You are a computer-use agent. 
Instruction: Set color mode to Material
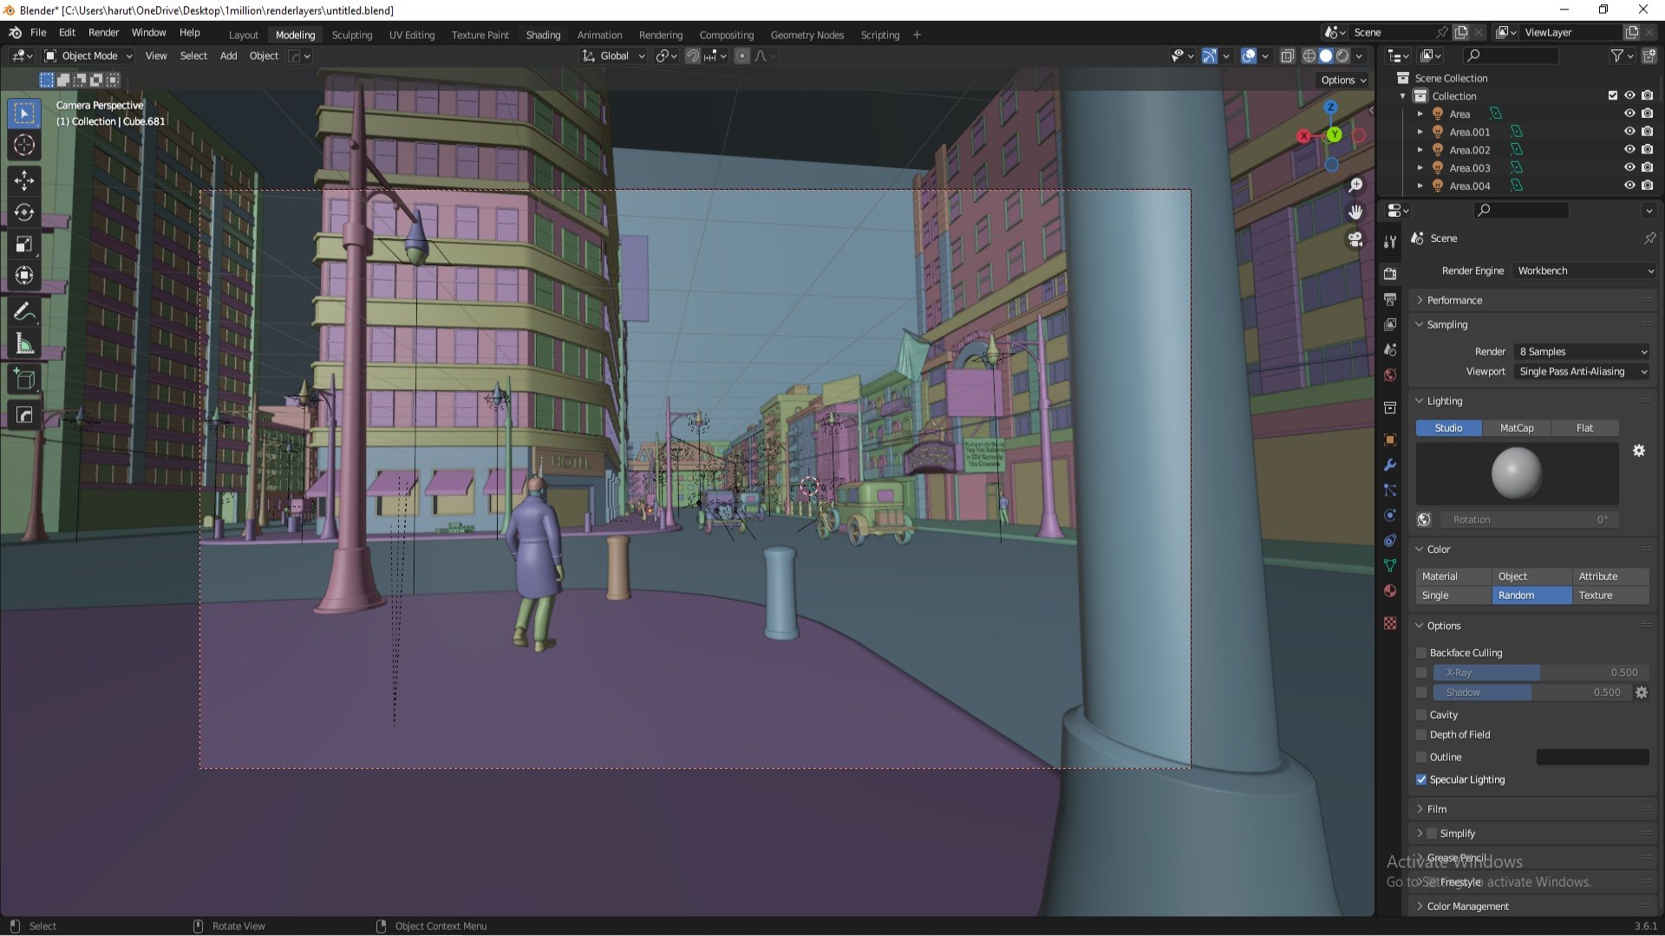tap(1453, 576)
